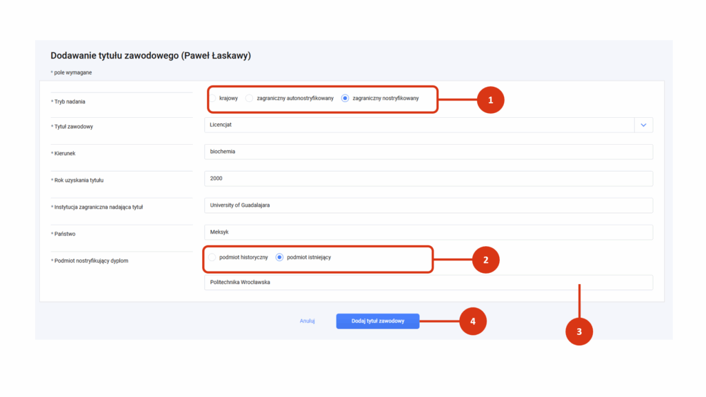706x397 pixels.
Task: Expand the Tytuł zawodowy dropdown arrow
Action: coord(643,125)
